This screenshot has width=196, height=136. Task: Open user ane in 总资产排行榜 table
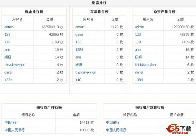click(138, 50)
